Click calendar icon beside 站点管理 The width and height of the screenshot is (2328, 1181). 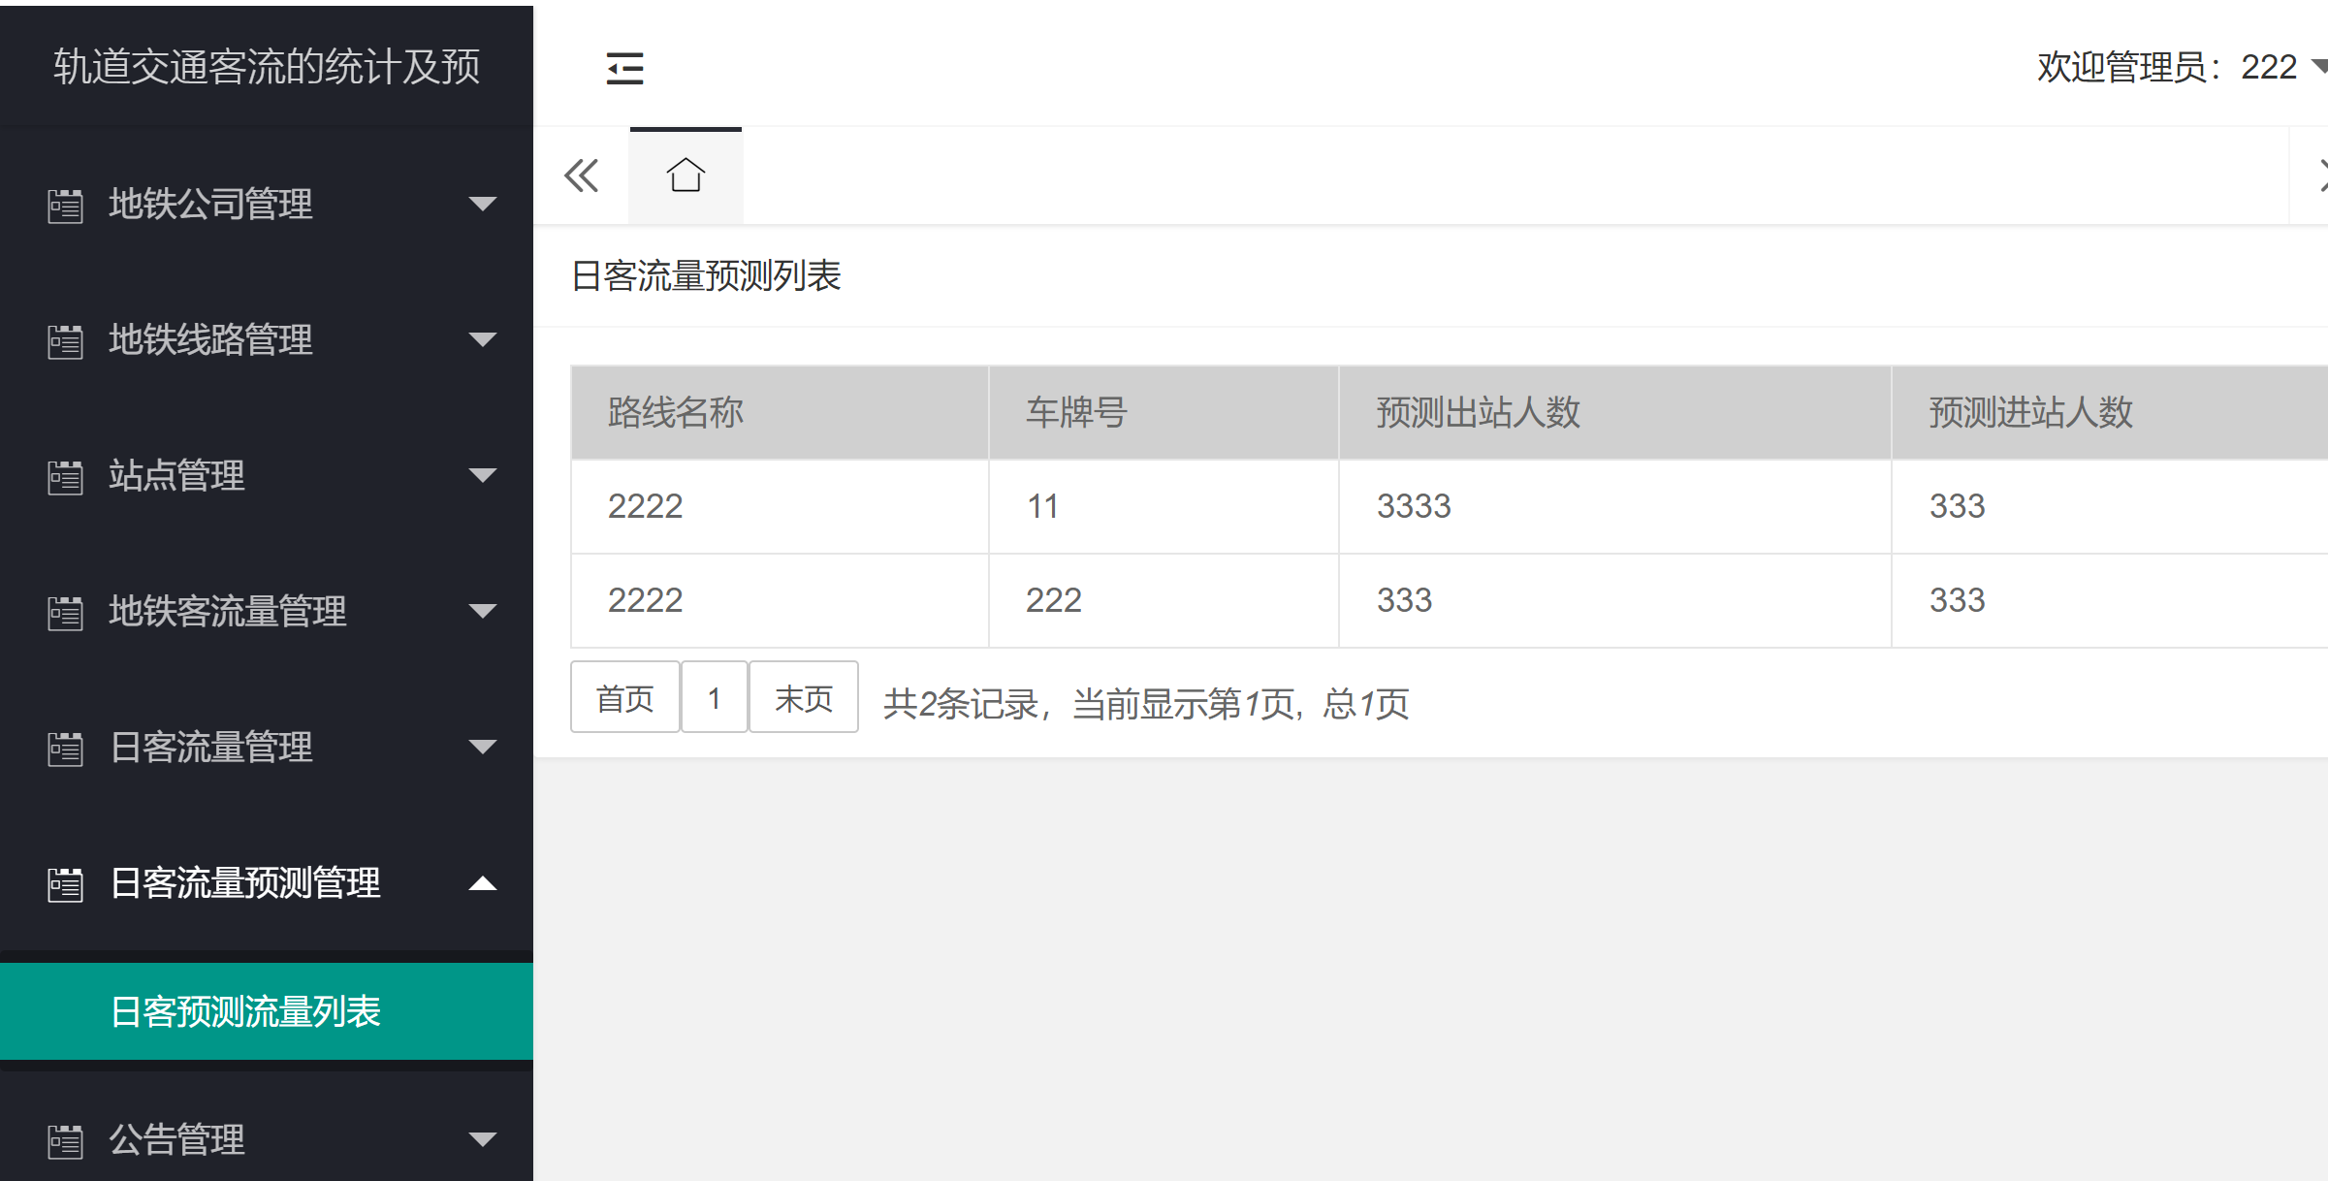[x=65, y=477]
